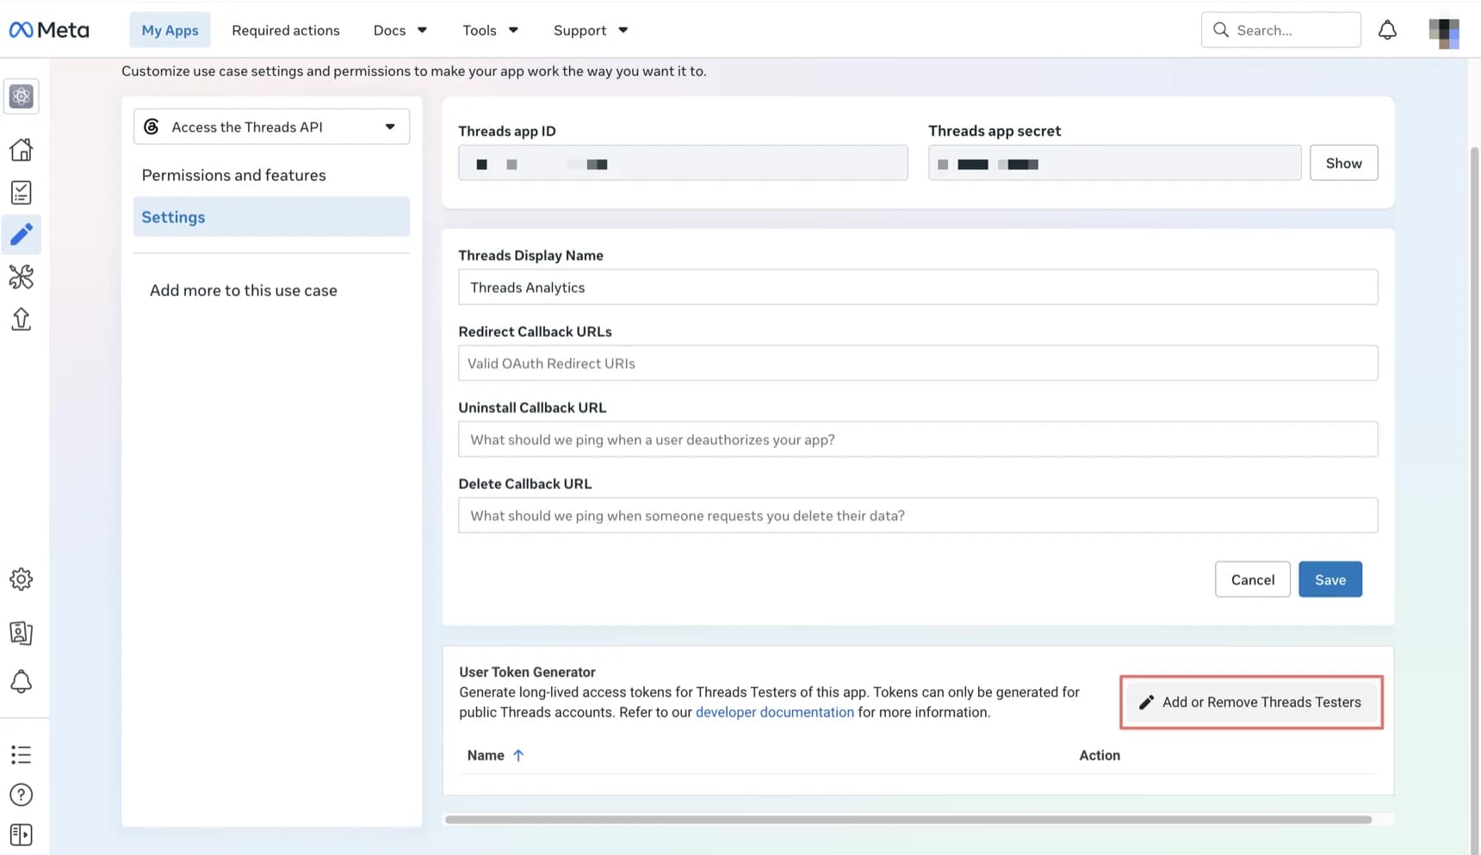
Task: Open the Docs dropdown menu
Action: (x=400, y=30)
